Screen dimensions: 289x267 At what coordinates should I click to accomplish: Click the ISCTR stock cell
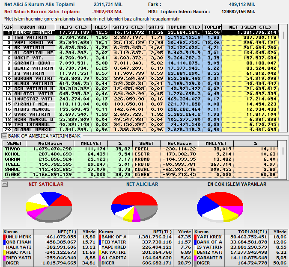click(146, 154)
